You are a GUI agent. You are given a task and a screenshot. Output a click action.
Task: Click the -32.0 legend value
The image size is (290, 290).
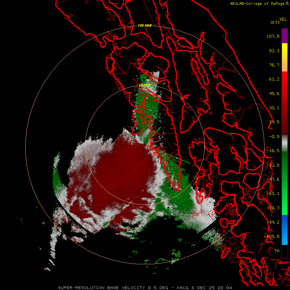(273, 165)
